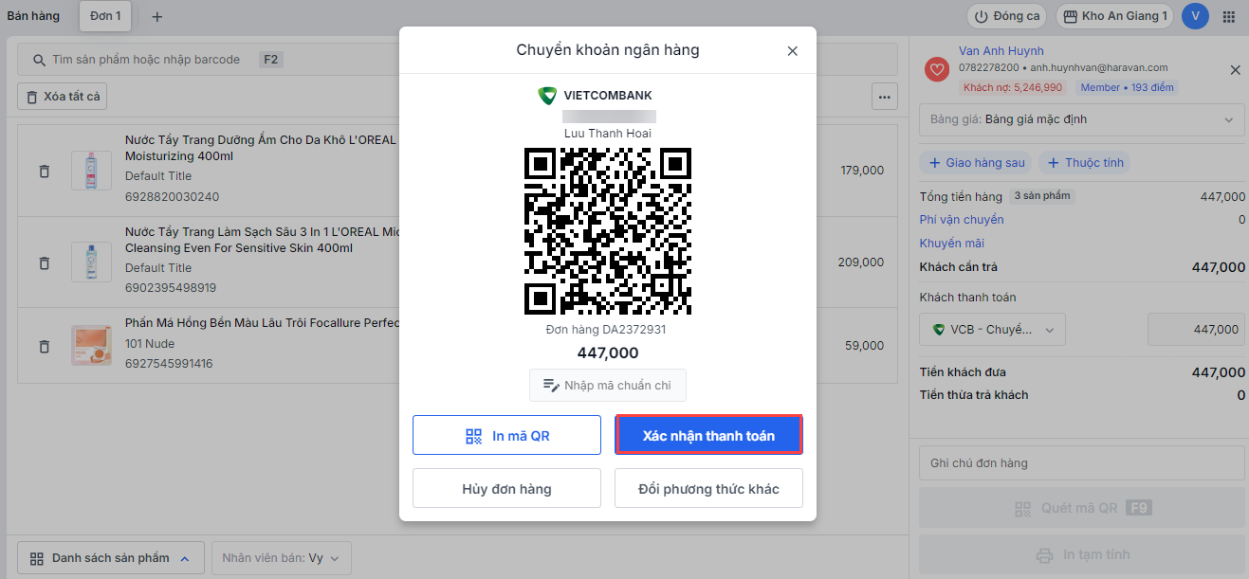
Task: Open the apps grid menu icon
Action: click(x=1229, y=16)
